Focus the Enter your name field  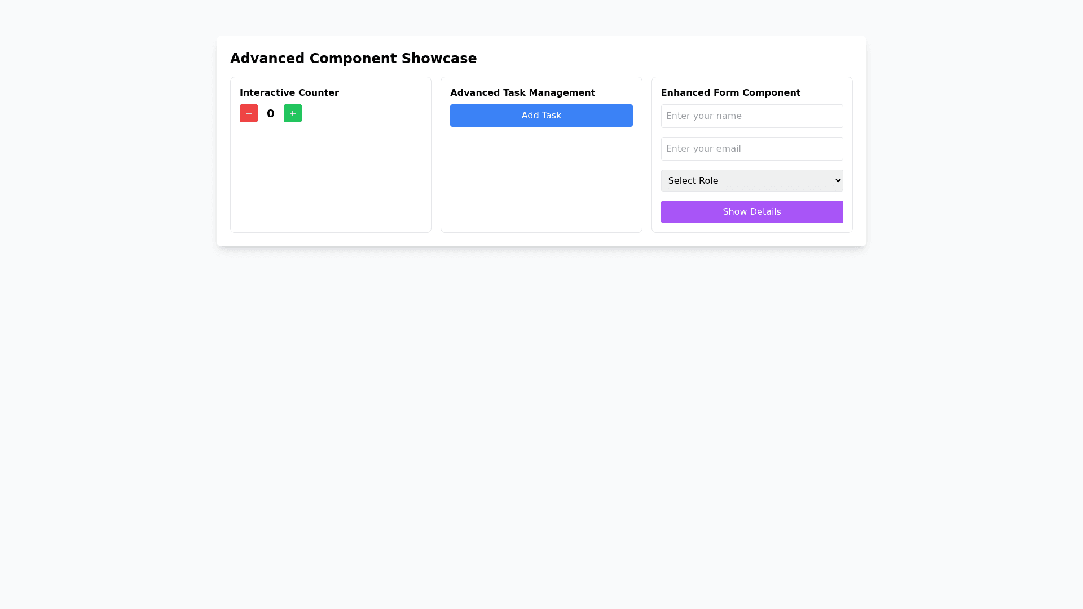click(x=751, y=116)
